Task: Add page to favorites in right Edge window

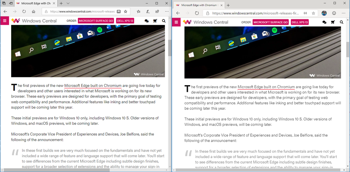Action: pos(314,13)
